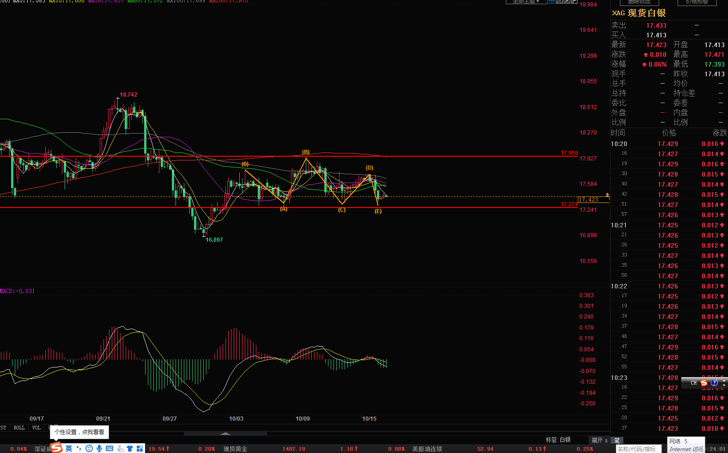Click Sogou icon in floating language bar
The width and height of the screenshot is (728, 453).
704,383
